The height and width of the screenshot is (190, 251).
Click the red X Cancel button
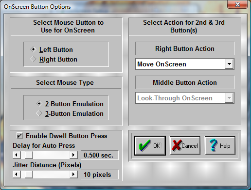click(185, 145)
